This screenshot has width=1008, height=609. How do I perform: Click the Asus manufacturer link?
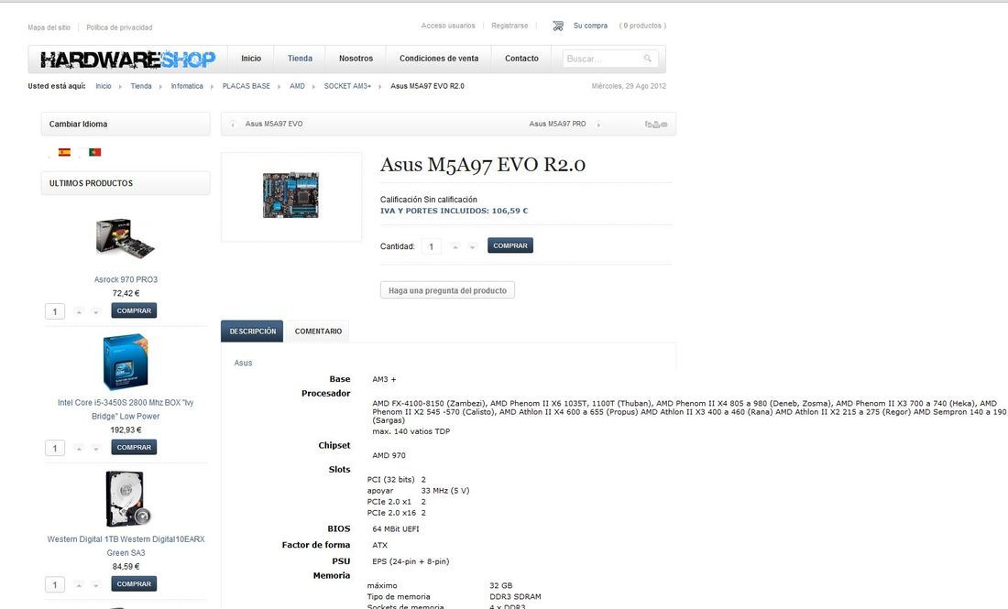point(243,363)
